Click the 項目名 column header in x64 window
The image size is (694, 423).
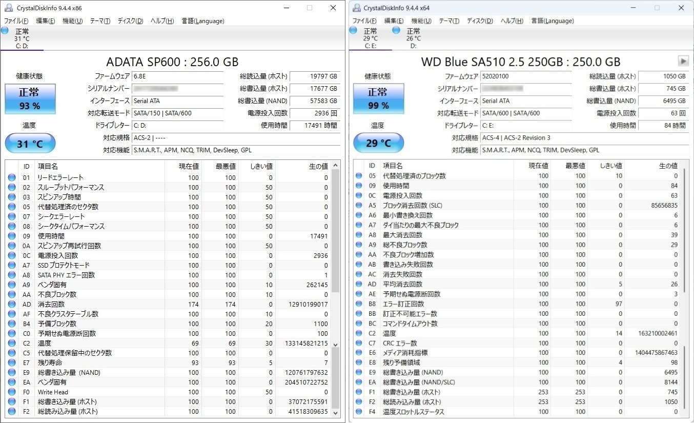pyautogui.click(x=447, y=166)
